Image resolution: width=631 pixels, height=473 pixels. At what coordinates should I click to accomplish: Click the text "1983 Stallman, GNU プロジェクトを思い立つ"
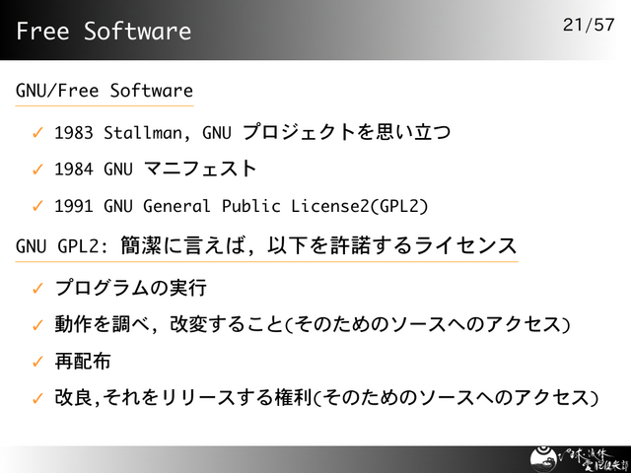click(x=252, y=131)
